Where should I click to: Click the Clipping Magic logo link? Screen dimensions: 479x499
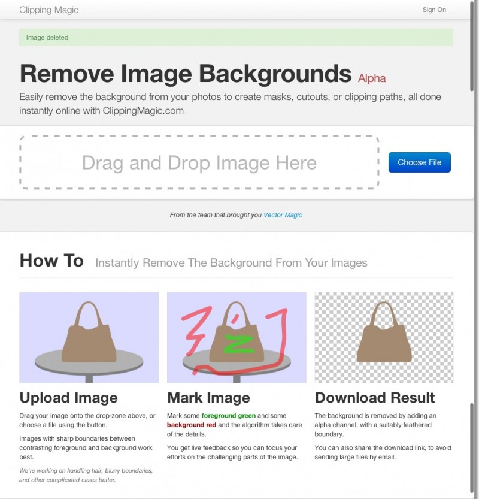48,10
